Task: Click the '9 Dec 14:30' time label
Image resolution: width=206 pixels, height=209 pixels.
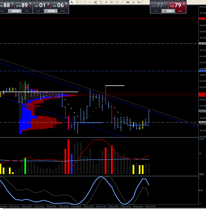Action: 113,206
